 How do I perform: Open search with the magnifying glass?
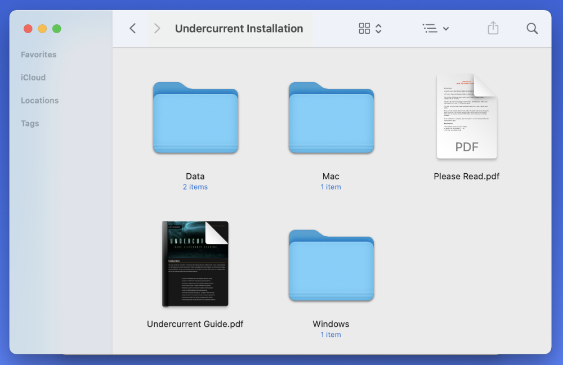point(532,28)
